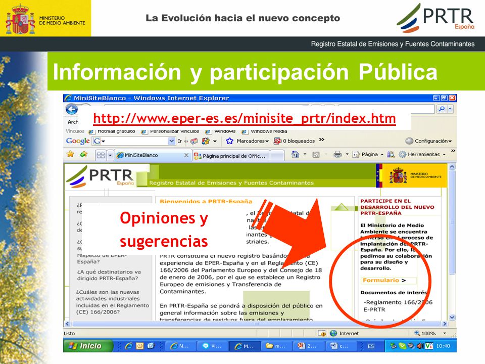Switch to the 'M...' IE taskbar button
Viewport: 485px width, 364px height.
(x=245, y=346)
